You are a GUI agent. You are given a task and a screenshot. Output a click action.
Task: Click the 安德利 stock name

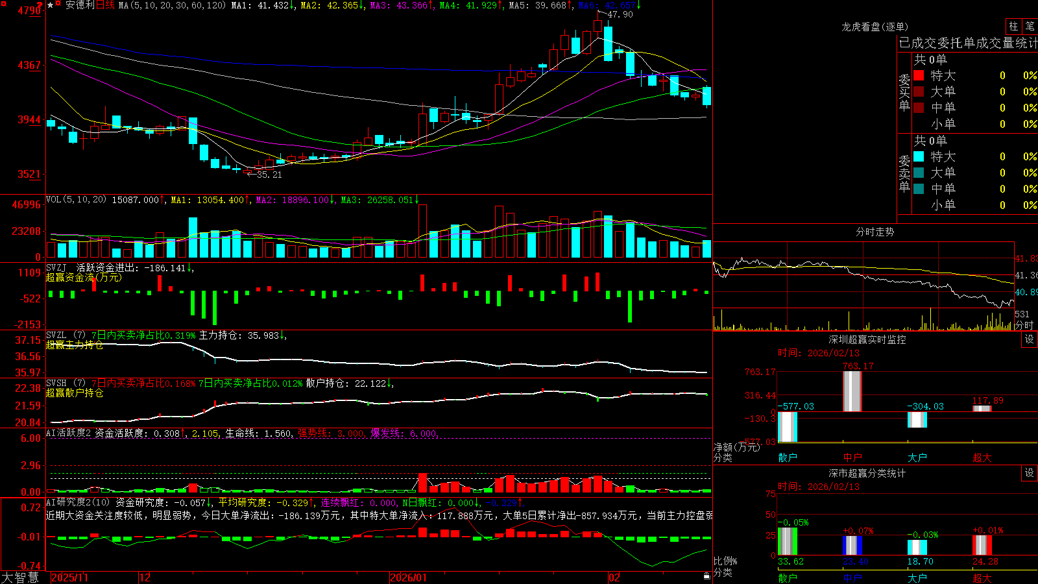(x=80, y=5)
